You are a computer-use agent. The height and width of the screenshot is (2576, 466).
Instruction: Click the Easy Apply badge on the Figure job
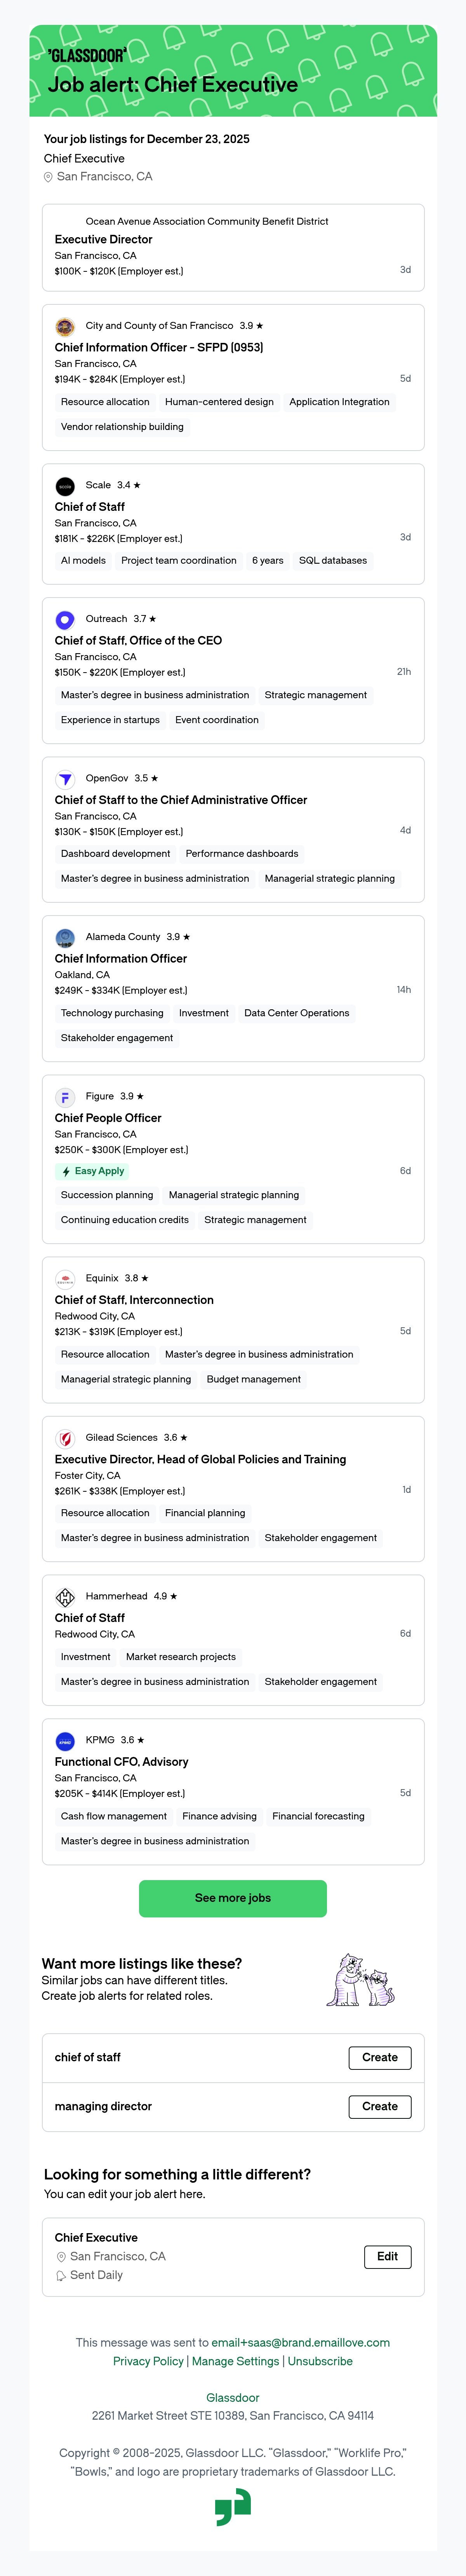click(x=93, y=1171)
